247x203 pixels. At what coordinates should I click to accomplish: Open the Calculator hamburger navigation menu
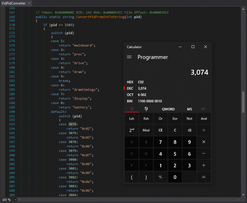(x=129, y=57)
